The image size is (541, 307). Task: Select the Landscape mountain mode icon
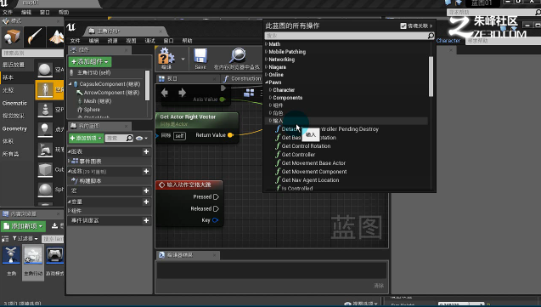tap(55, 37)
